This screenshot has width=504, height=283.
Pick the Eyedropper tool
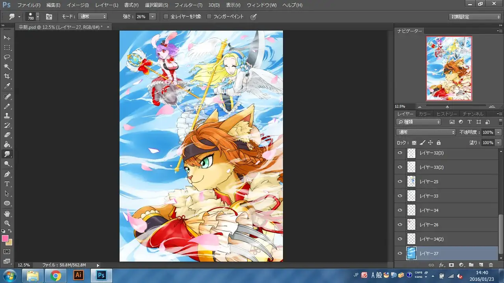7,86
